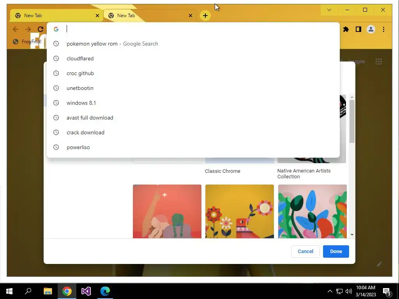Image resolution: width=399 pixels, height=299 pixels.
Task: Click the history clock icon beside 'unetbootin'
Action: pos(56,88)
